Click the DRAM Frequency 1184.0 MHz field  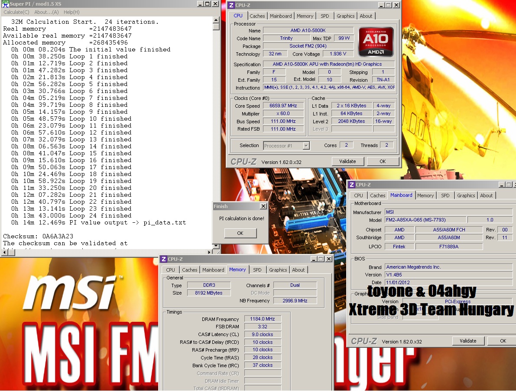point(262,319)
